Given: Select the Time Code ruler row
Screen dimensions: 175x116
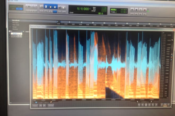Looking at the screenshot, I should pyautogui.click(x=16, y=25).
